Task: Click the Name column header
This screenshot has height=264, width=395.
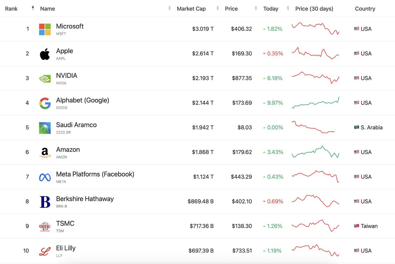Action: point(48,9)
